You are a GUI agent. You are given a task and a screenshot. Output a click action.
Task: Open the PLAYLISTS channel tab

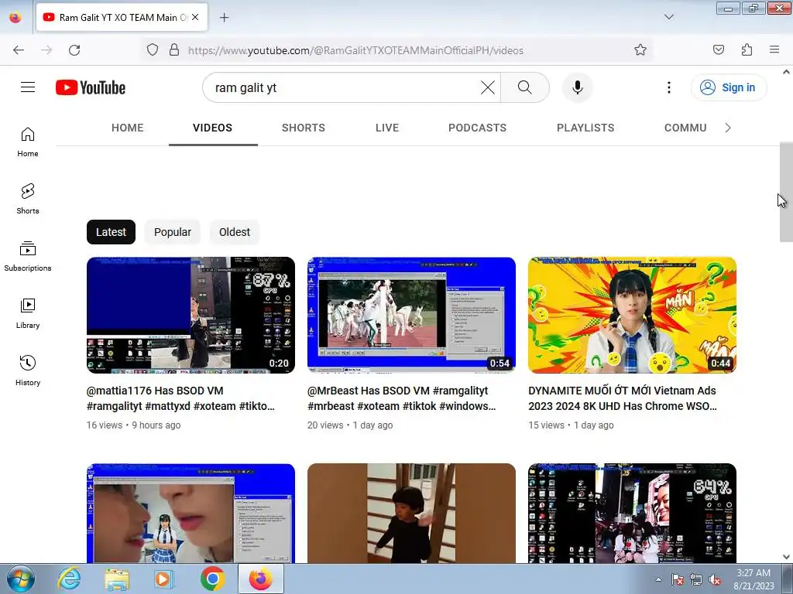coord(585,128)
